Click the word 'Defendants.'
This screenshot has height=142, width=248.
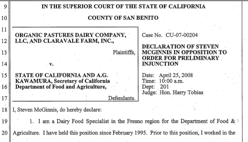pos(122,98)
